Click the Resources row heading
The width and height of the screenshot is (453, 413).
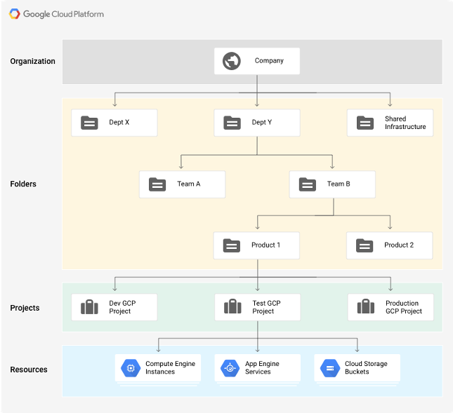coord(29,370)
